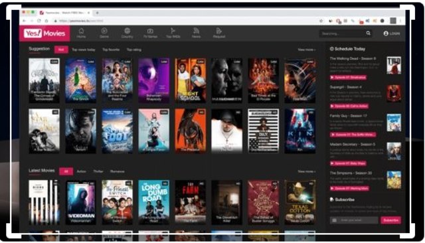Open the Country globe icon
Viewport: 425px width, 243px height.
pos(127,31)
